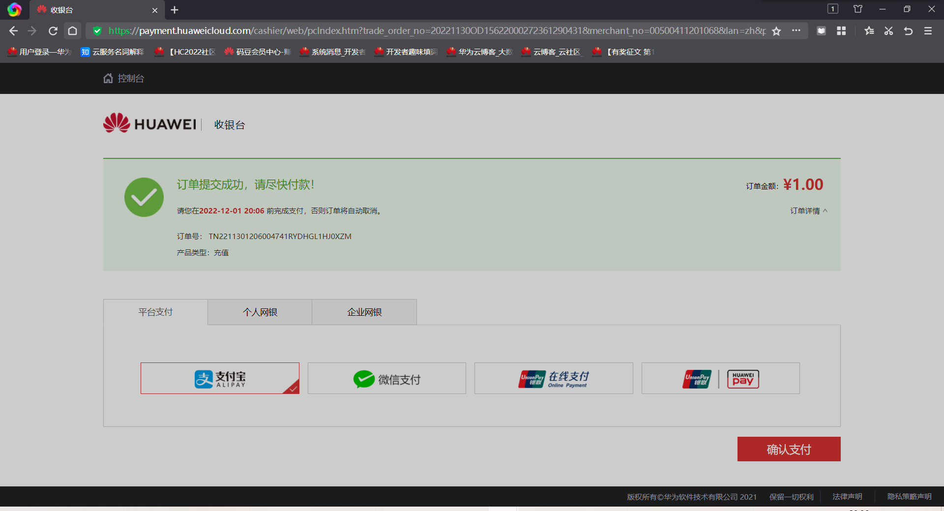Viewport: 944px width, 511px height.
Task: Click the 订单提交成功 success heading
Action: point(246,184)
